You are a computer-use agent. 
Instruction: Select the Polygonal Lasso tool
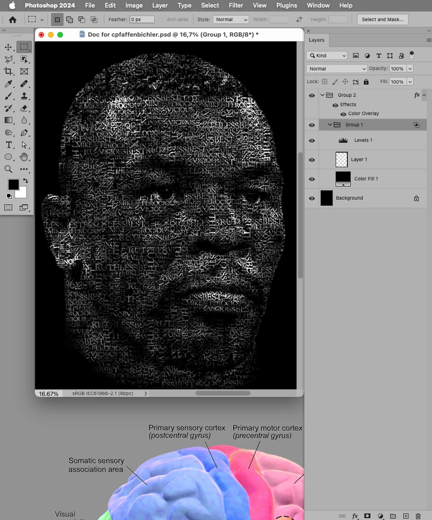8,59
